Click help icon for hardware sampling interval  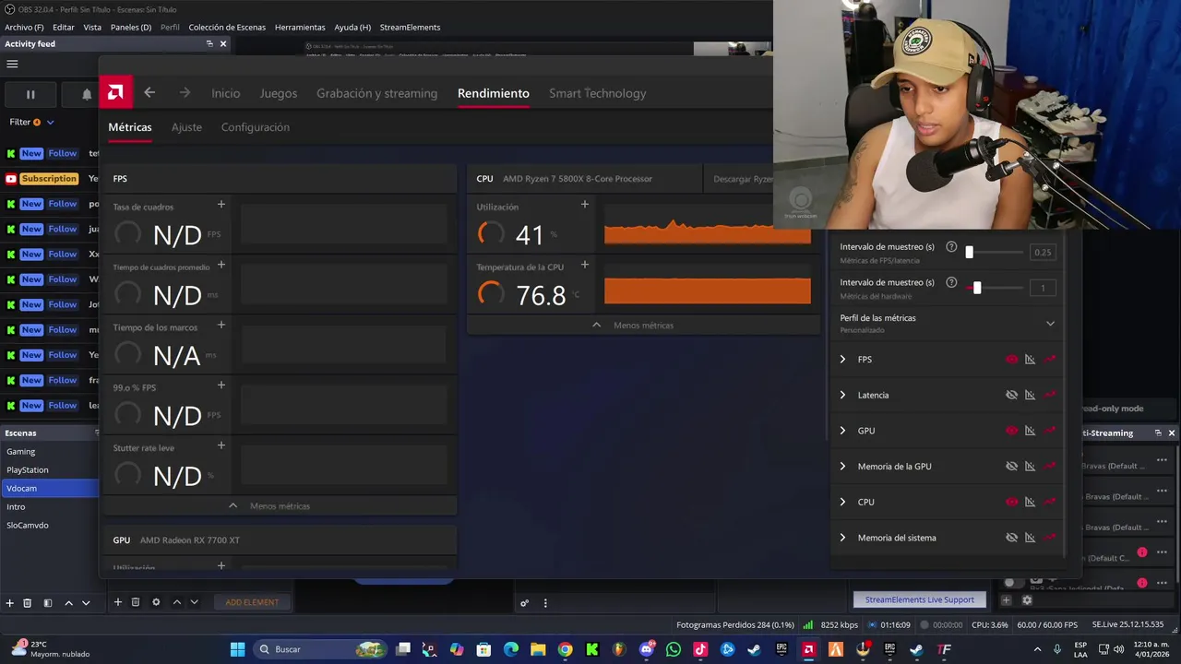point(951,282)
